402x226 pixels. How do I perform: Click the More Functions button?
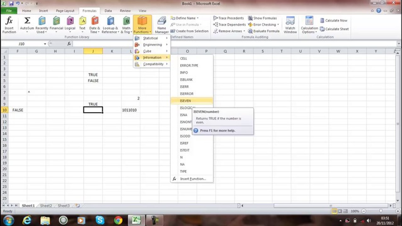coord(142,25)
